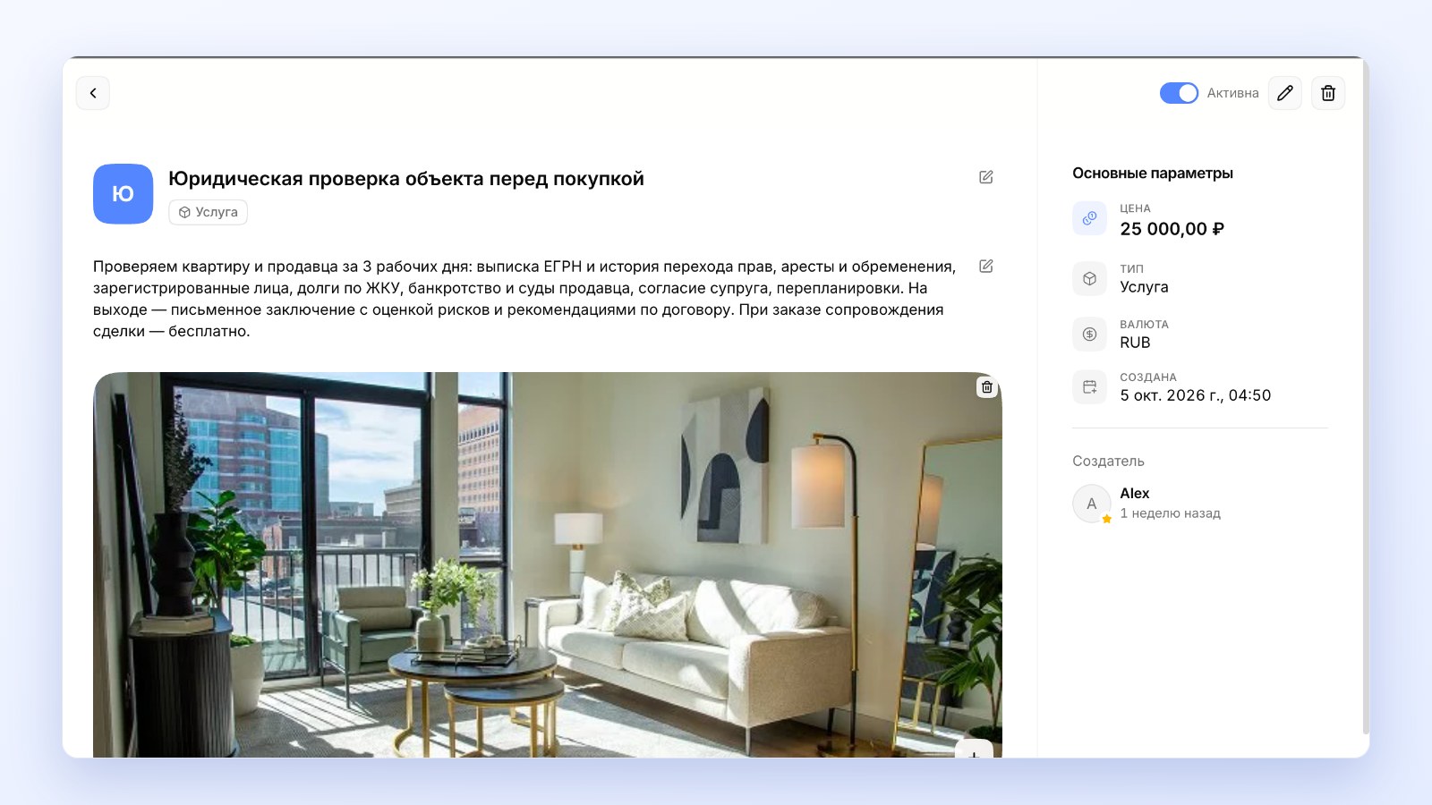Click the Alex creator name

click(x=1135, y=493)
